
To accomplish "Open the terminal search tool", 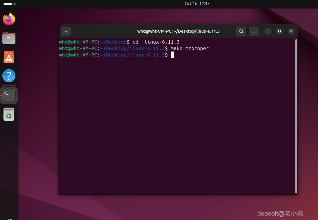I will pos(241,31).
